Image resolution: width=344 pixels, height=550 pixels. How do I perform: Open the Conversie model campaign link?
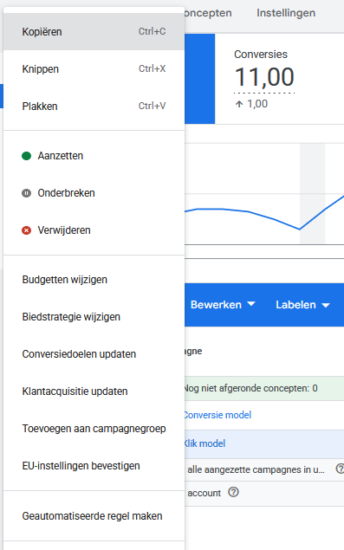(218, 415)
